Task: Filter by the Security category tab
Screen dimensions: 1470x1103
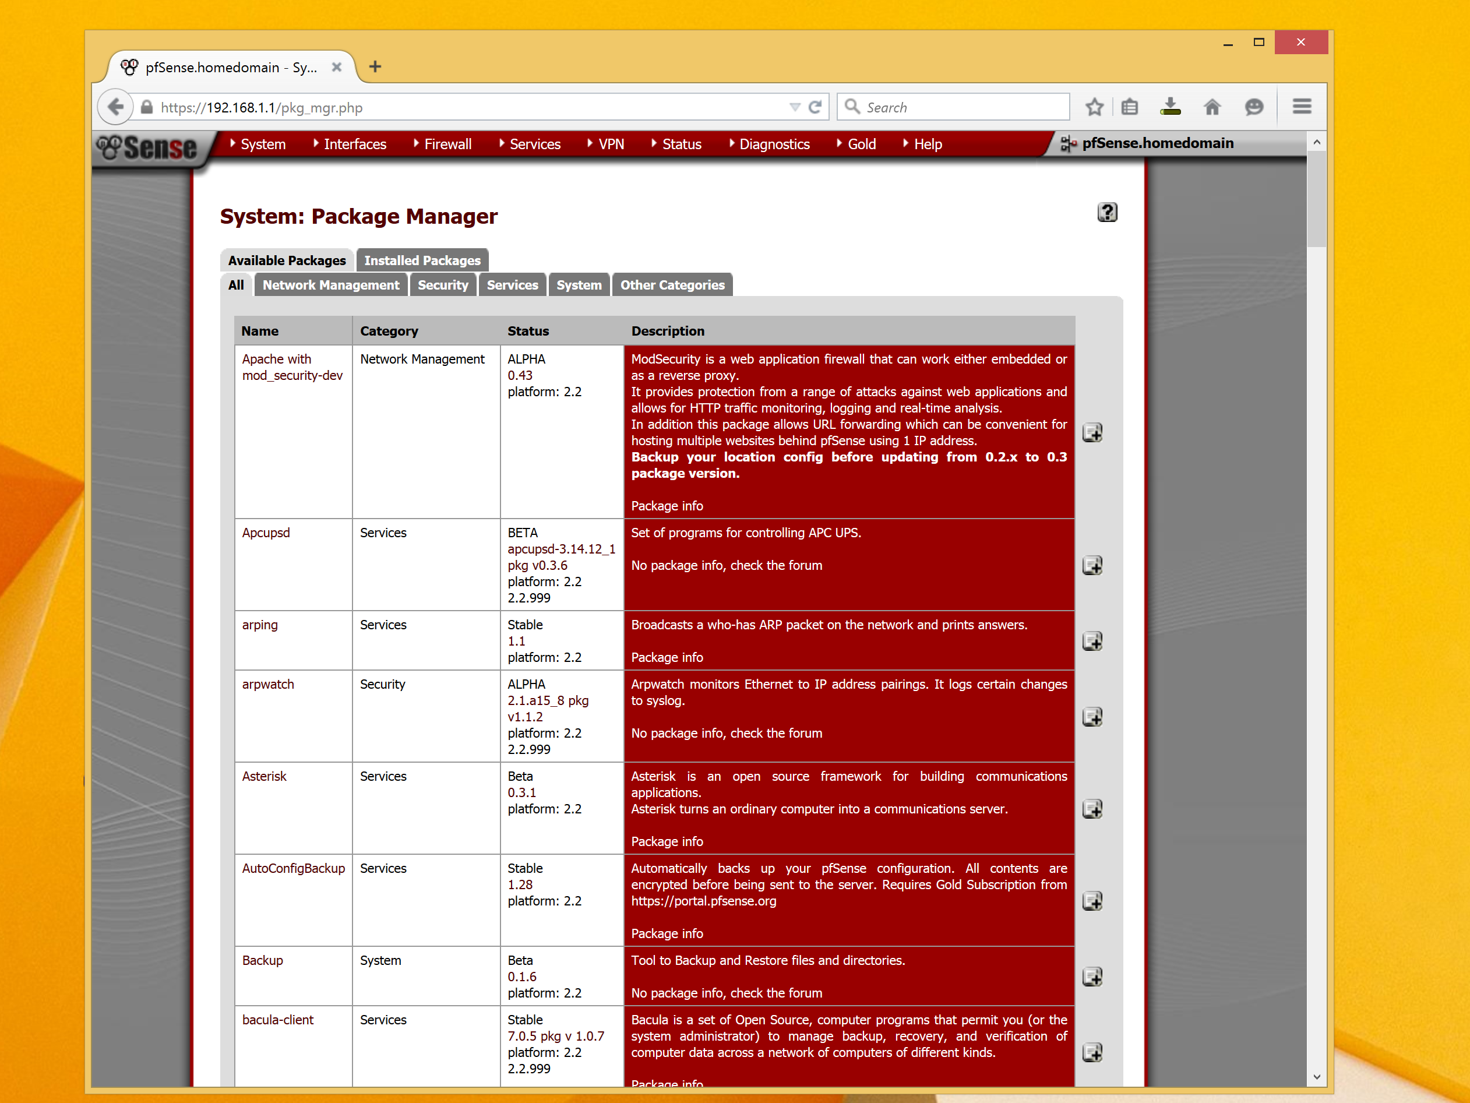Action: click(x=443, y=285)
